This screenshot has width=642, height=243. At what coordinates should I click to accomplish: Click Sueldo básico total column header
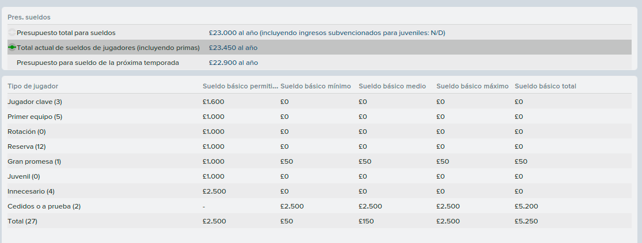tap(545, 86)
